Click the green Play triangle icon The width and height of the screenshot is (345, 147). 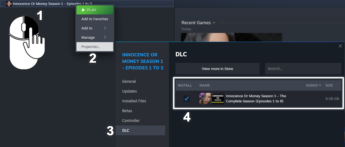84,10
